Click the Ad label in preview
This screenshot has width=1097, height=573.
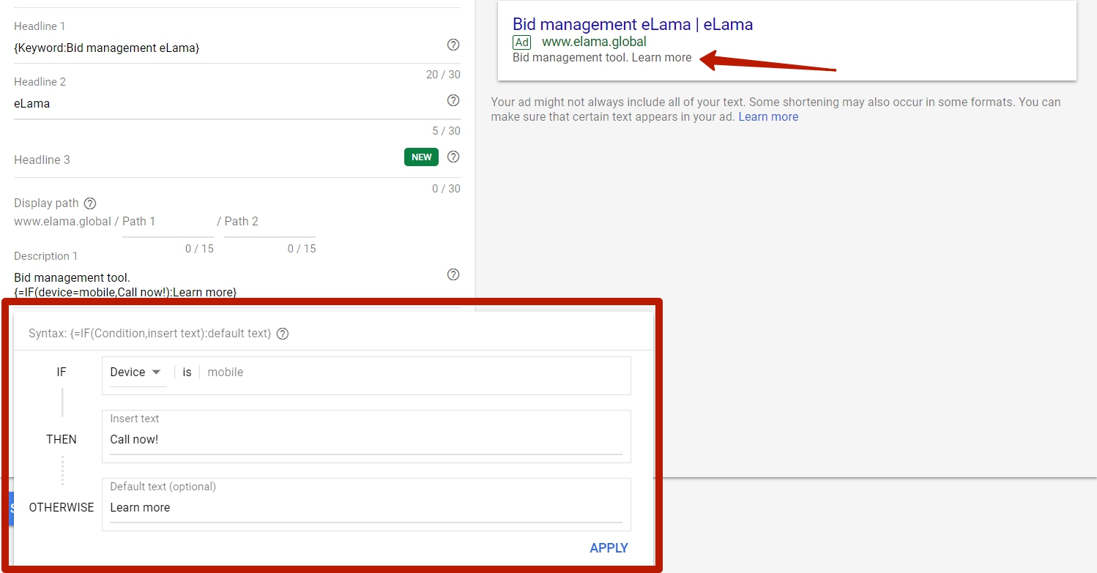pos(522,42)
